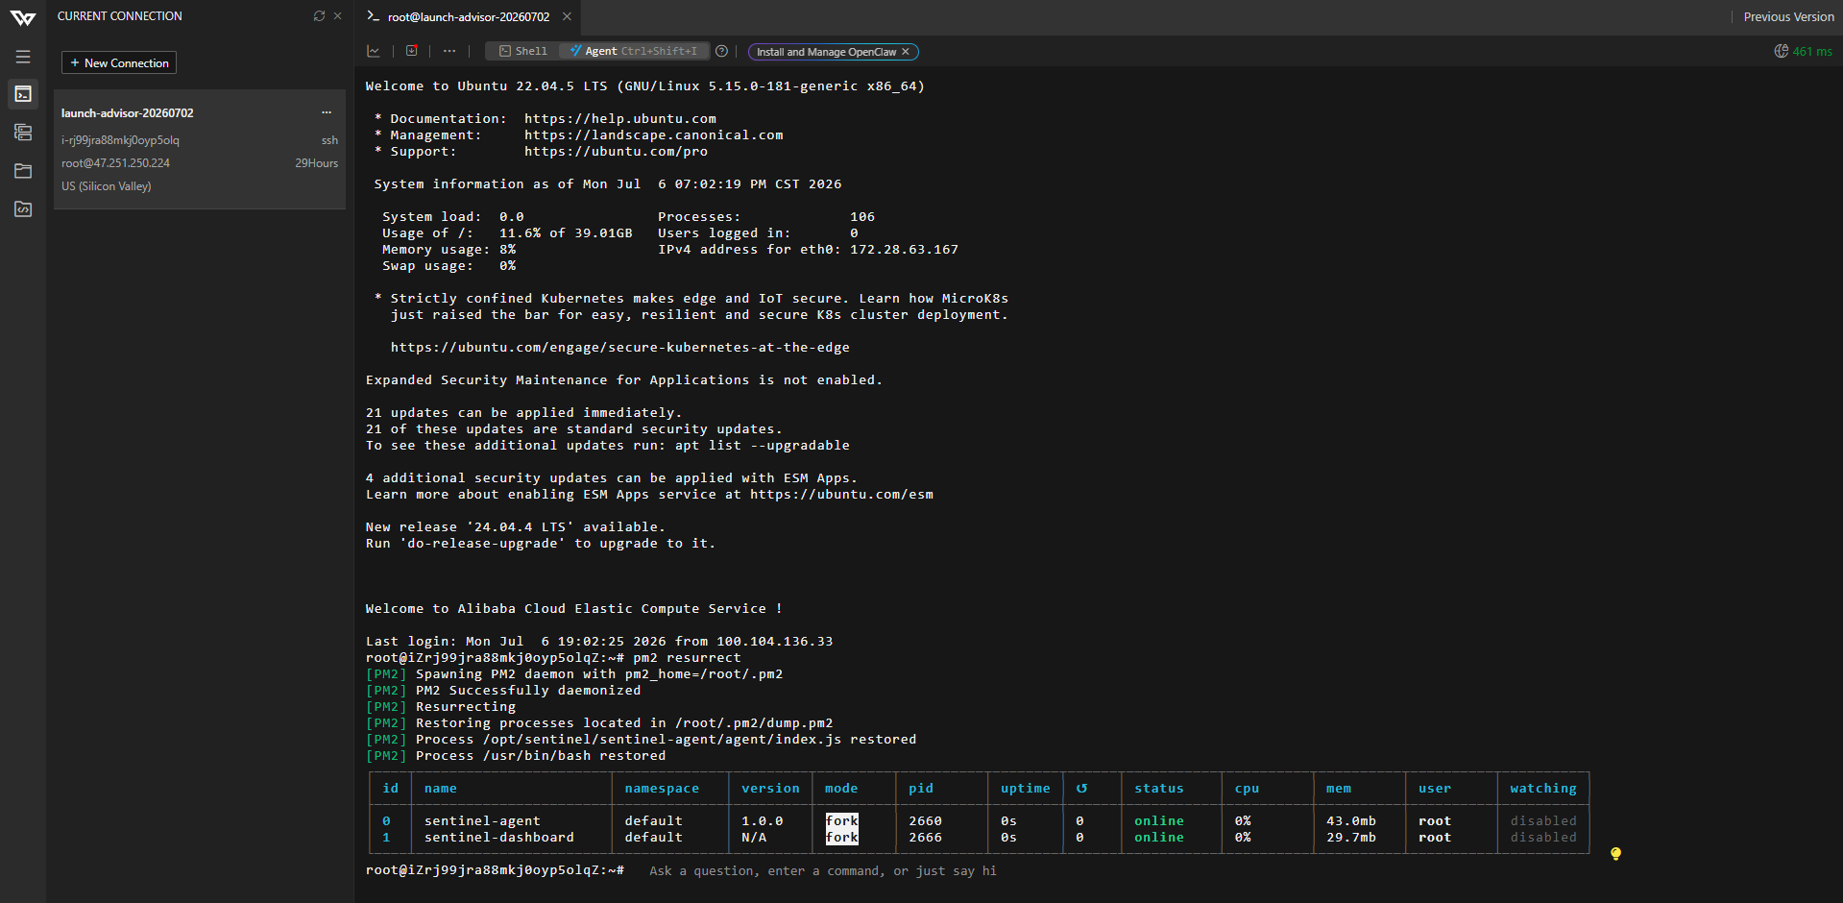
Task: Open the code snippet sidebar icon
Action: (23, 209)
